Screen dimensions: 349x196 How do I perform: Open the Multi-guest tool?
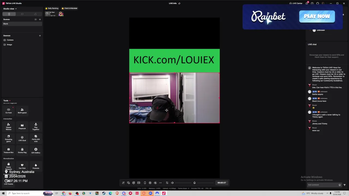pos(22,111)
